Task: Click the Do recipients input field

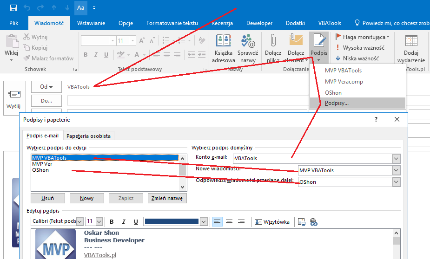Action: coord(188,100)
